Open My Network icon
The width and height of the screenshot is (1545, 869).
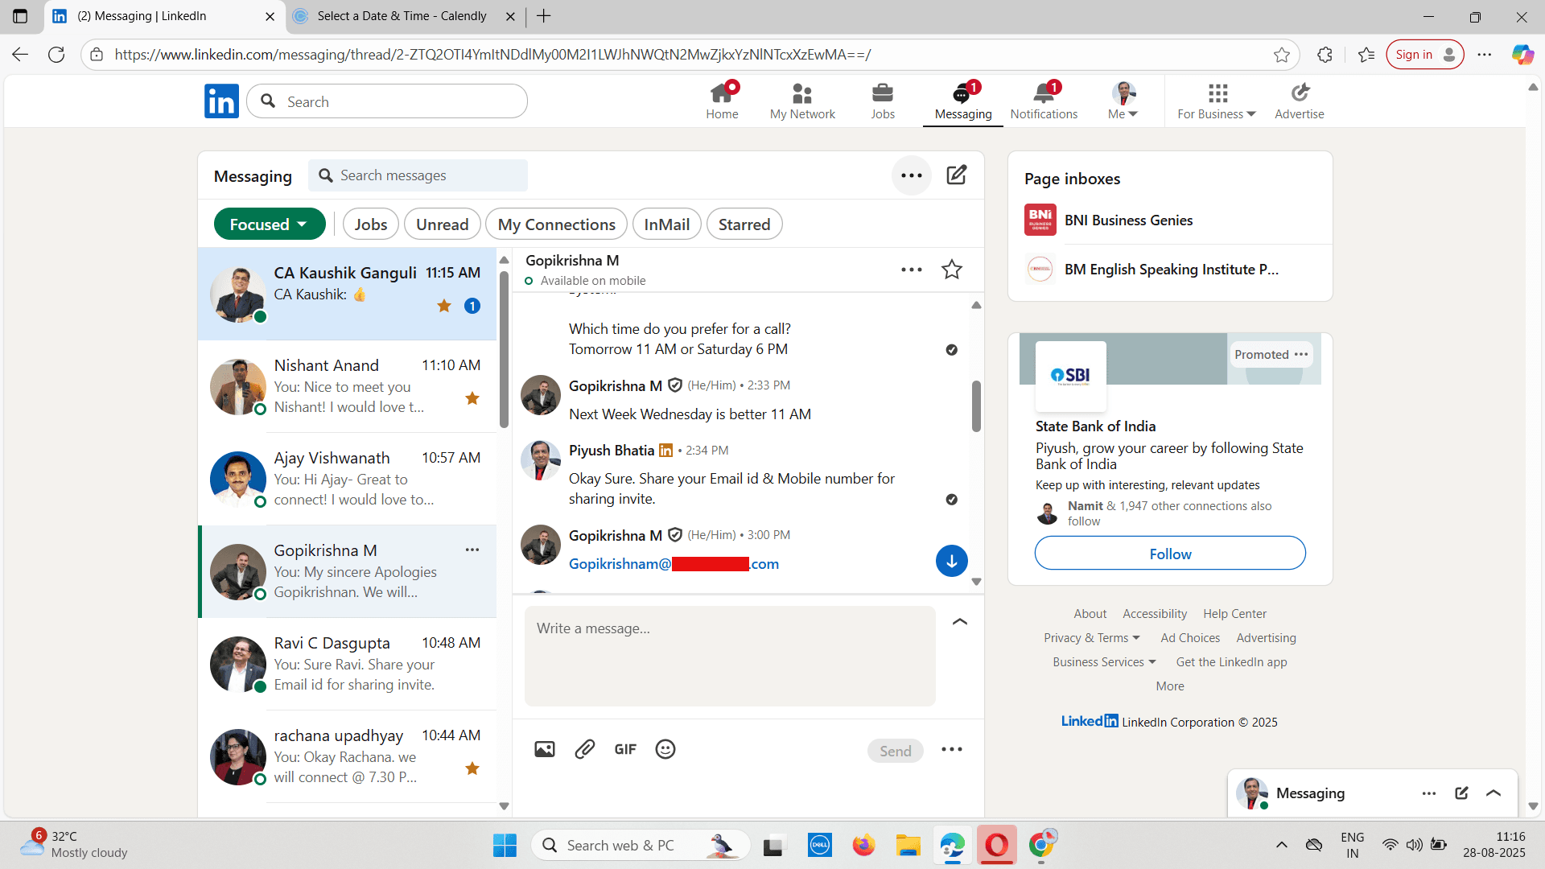[x=802, y=93]
